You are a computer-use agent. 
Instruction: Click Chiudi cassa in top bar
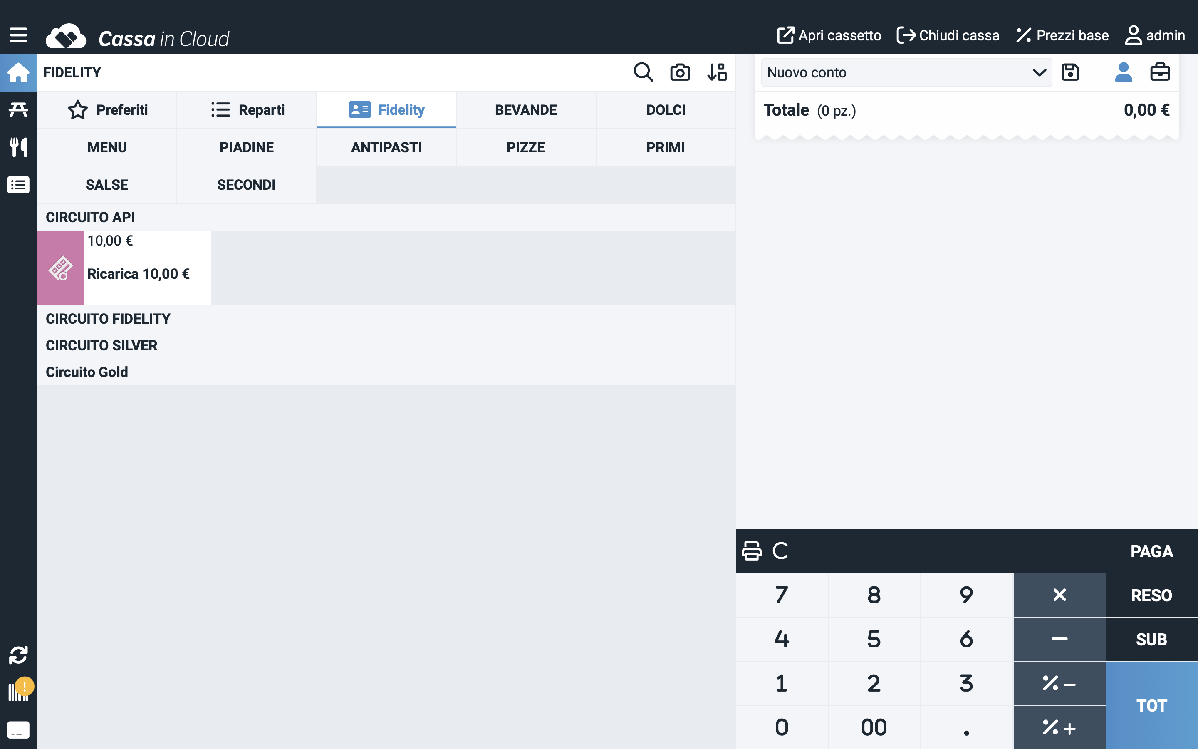pyautogui.click(x=948, y=35)
